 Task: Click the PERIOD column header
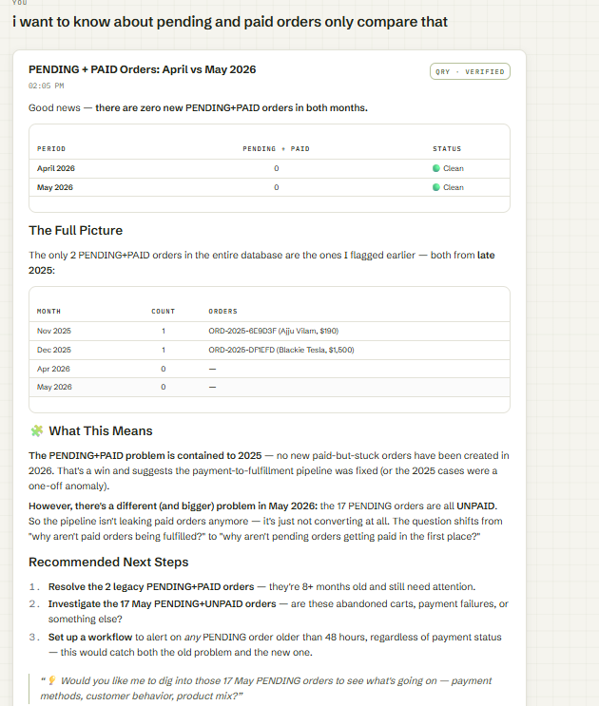click(51, 148)
